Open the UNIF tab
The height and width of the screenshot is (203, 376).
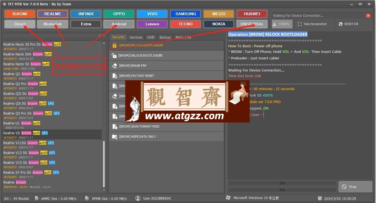click(x=151, y=37)
